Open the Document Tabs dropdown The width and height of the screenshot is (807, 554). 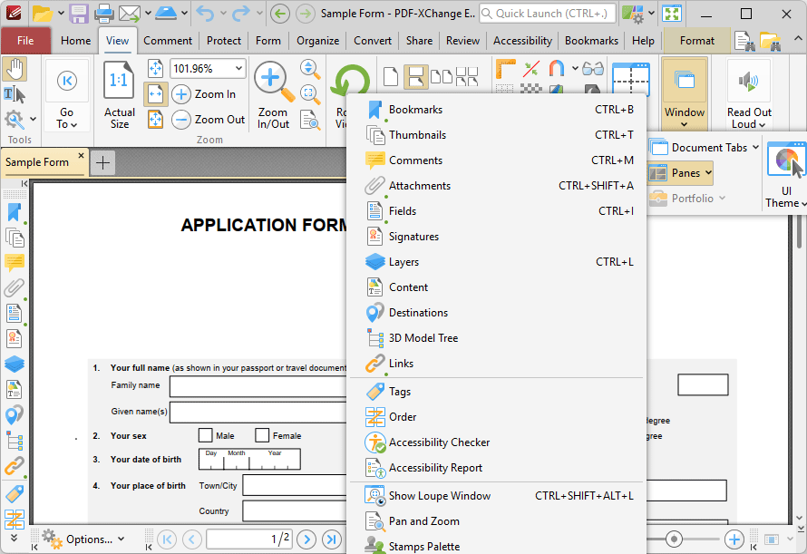point(704,148)
